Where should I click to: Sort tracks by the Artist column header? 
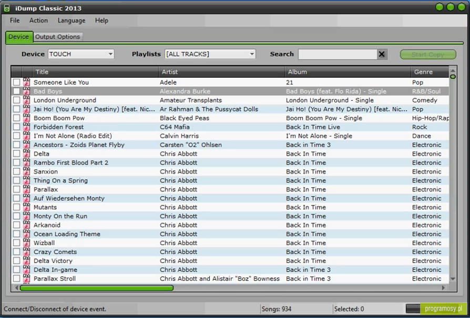coord(221,72)
